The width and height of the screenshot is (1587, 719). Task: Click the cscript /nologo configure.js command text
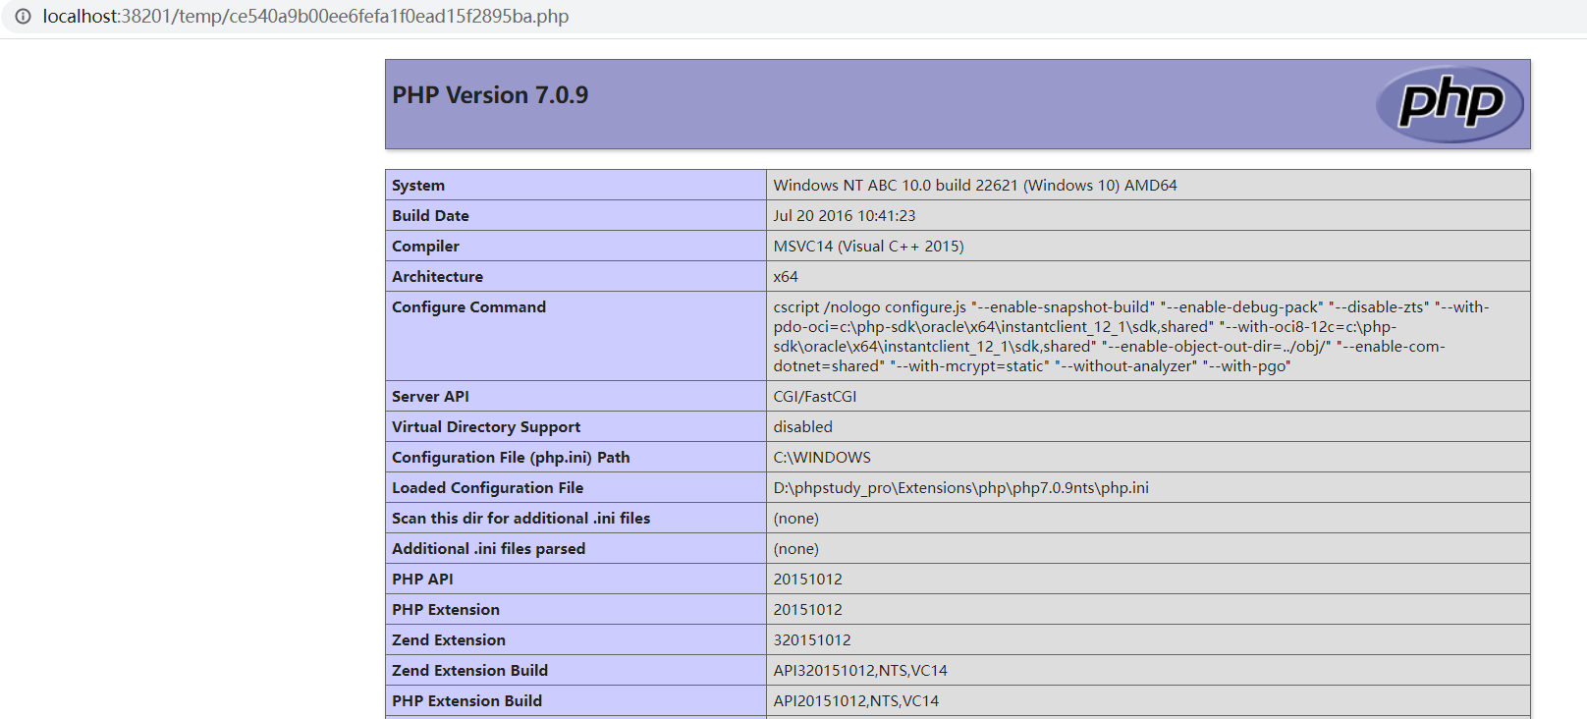click(x=1131, y=337)
